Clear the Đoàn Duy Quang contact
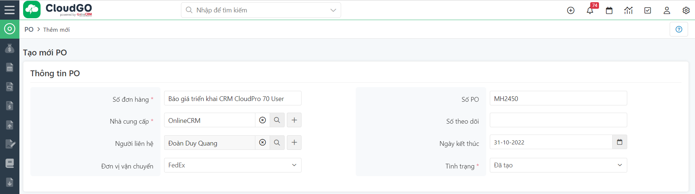Image resolution: width=695 pixels, height=194 pixels. coord(262,143)
